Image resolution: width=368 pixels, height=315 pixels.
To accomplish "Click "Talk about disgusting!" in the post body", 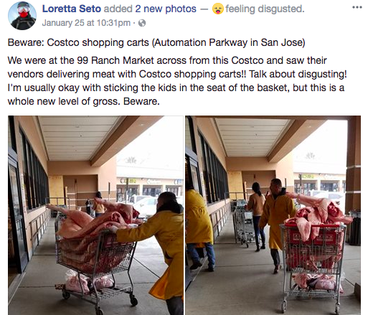I will tap(298, 74).
